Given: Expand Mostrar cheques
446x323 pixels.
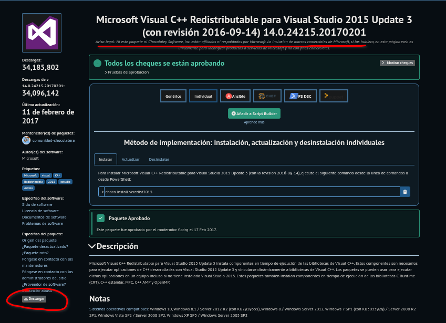Looking at the screenshot, I should pos(397,62).
